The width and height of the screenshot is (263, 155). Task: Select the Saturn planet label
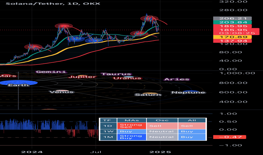(x=148, y=95)
